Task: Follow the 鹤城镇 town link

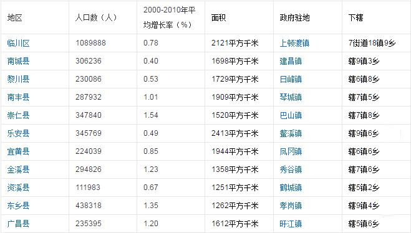Action: coord(291,188)
